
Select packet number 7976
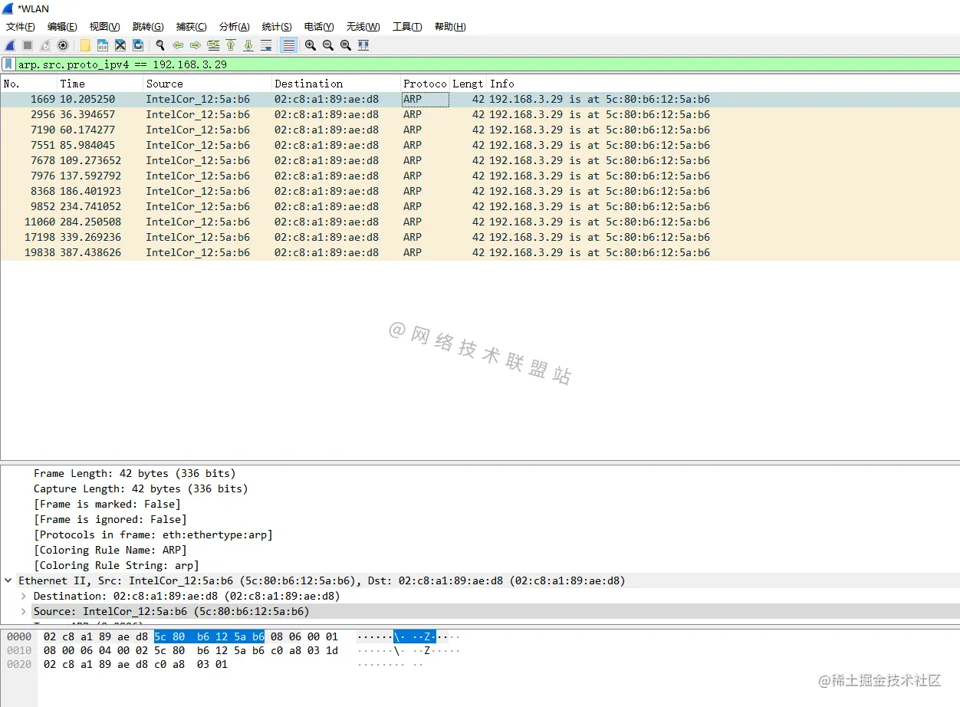[480, 176]
